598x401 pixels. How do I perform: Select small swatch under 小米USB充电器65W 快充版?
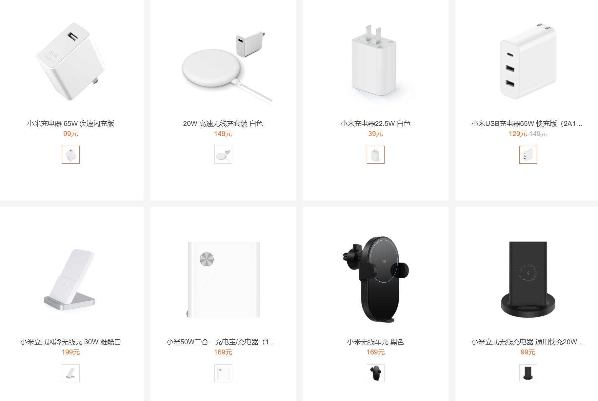pyautogui.click(x=528, y=155)
